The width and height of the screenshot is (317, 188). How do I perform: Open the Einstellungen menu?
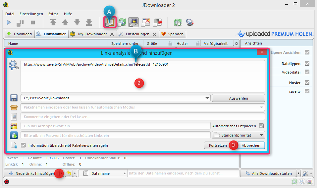(31, 14)
